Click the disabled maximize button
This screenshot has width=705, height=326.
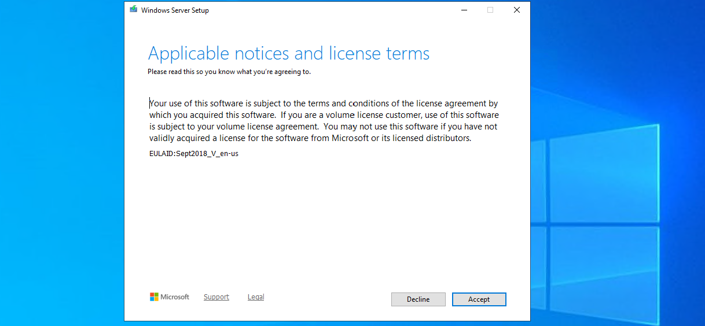pos(490,10)
